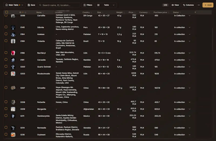216x141 pixels.
Task: Open the Red Beryl specimen thumbnail
Action: 13,53
